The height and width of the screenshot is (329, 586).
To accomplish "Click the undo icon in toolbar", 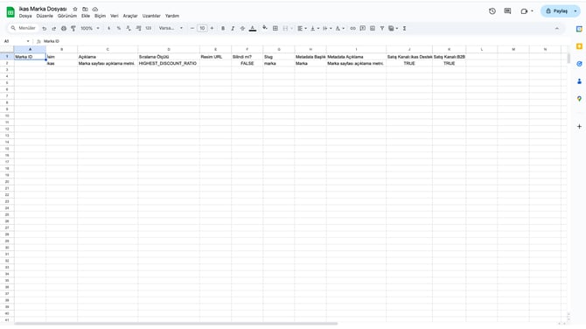I will (44, 28).
